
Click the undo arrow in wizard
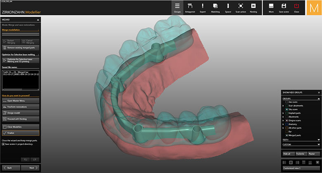[26, 160]
